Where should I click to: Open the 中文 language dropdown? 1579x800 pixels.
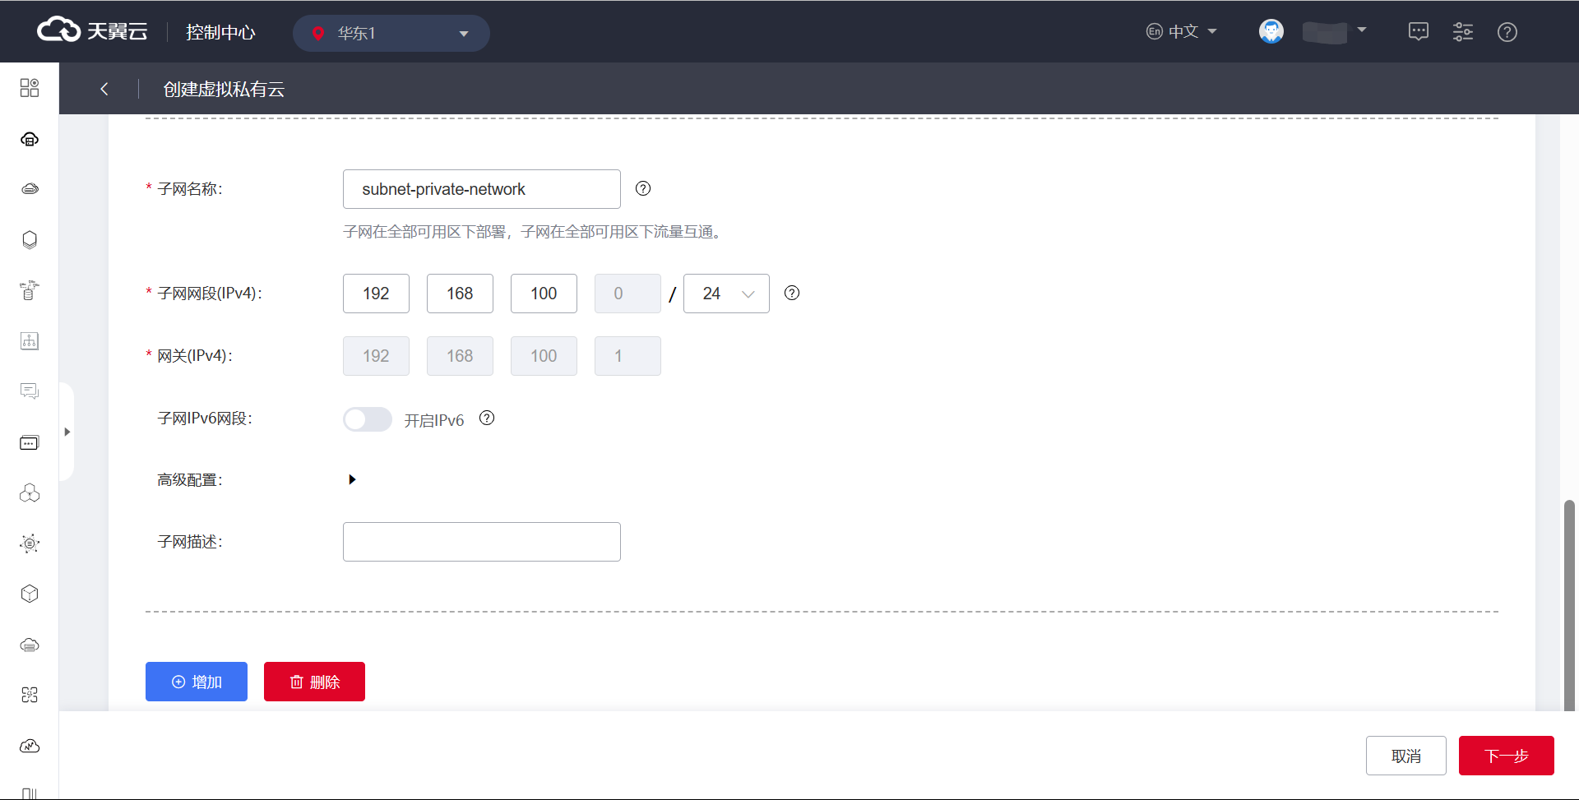point(1182,31)
